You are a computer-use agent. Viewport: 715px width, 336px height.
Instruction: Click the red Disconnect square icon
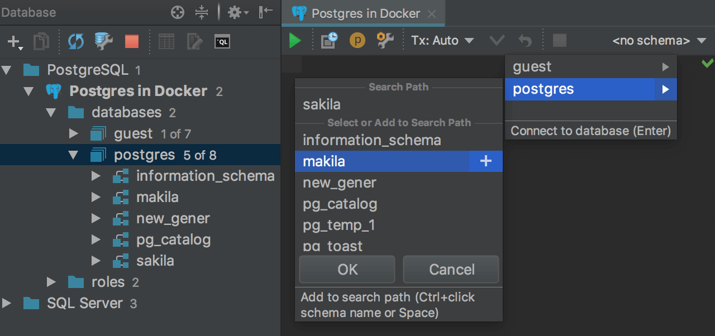[132, 41]
